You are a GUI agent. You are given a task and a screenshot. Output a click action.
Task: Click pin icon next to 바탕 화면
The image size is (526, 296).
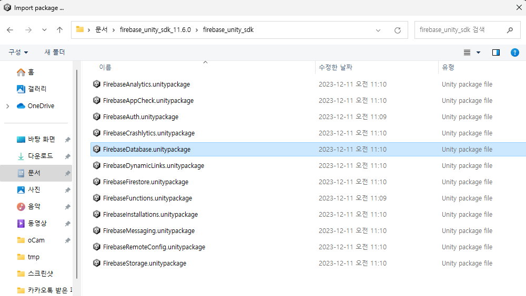pyautogui.click(x=67, y=140)
